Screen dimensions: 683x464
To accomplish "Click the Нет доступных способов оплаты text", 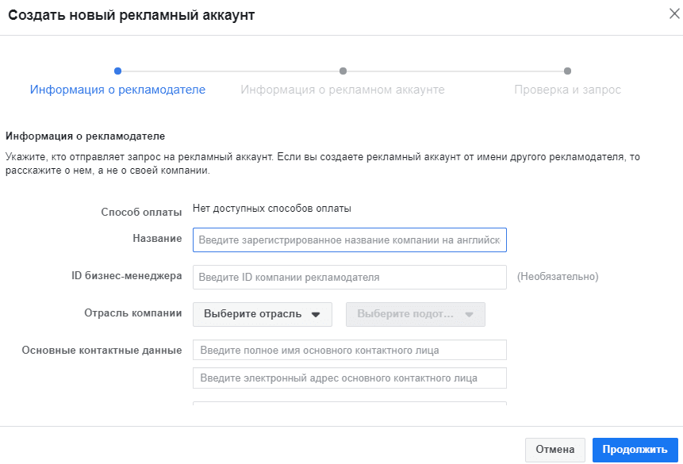I will coord(272,209).
